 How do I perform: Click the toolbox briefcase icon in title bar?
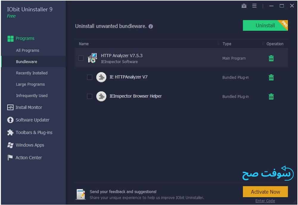coord(244,6)
